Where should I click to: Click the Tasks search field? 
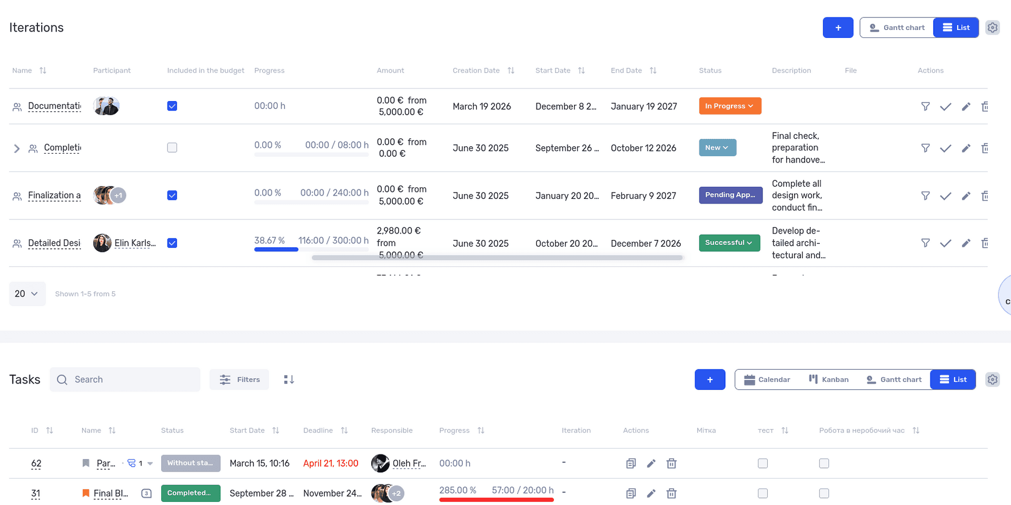pyautogui.click(x=125, y=379)
